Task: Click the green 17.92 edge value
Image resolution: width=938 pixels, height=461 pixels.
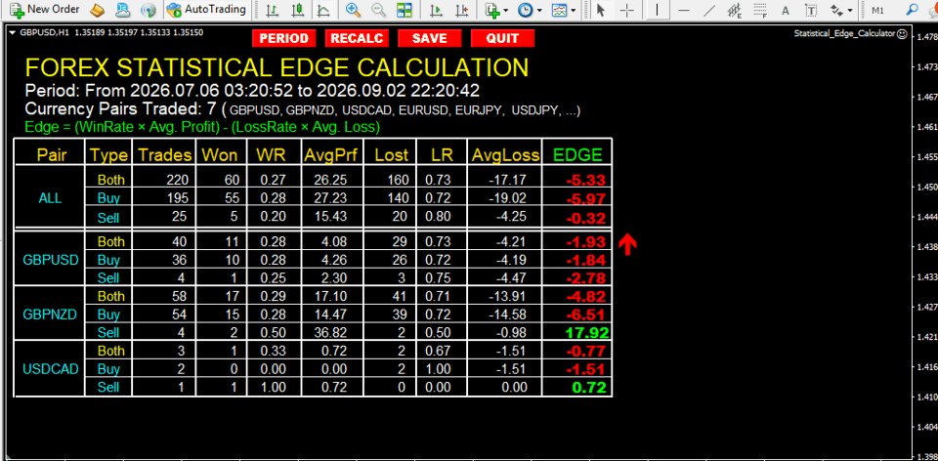Action: tap(589, 332)
